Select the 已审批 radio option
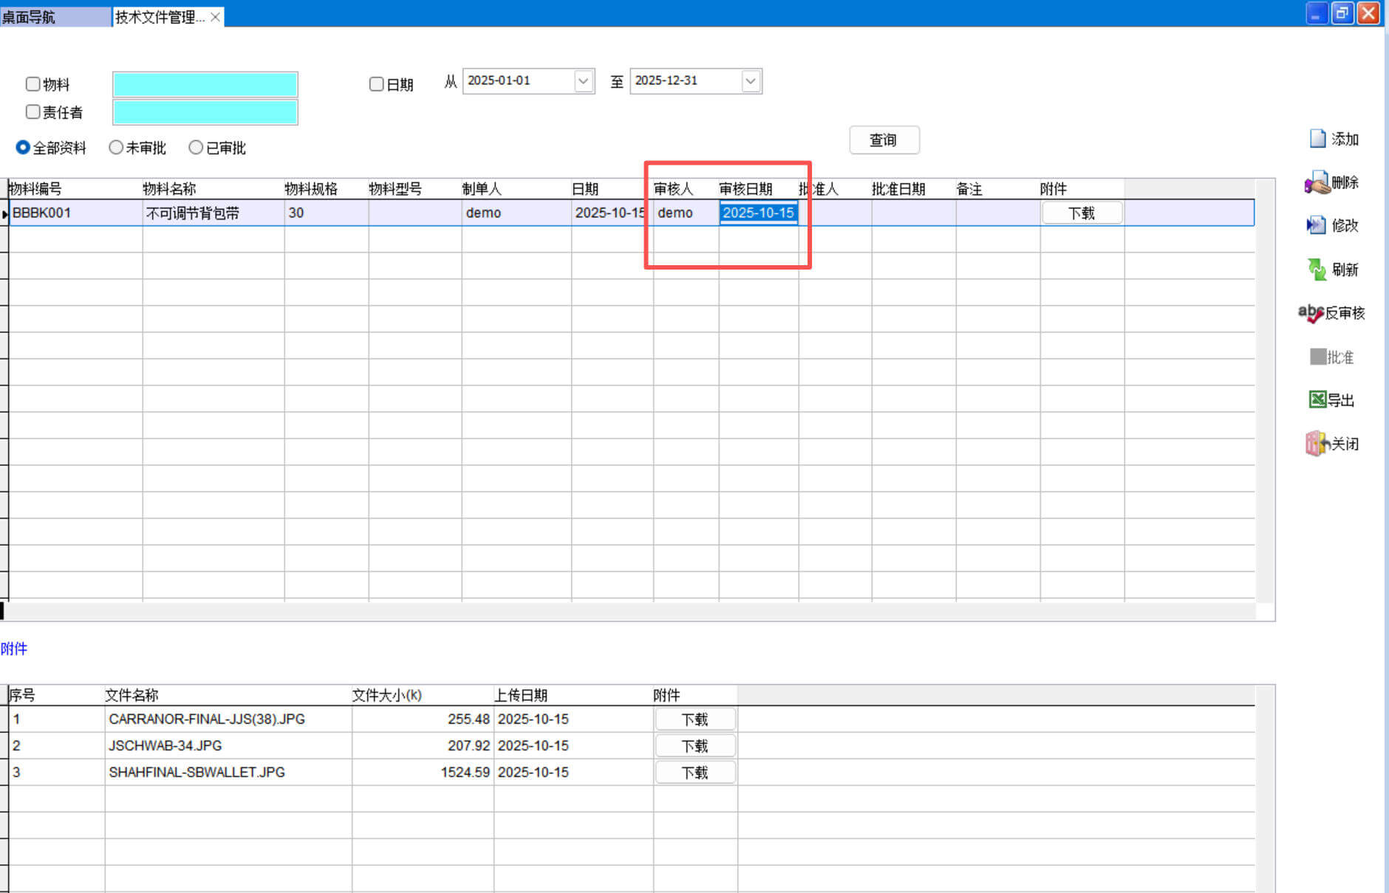This screenshot has height=893, width=1389. point(196,148)
